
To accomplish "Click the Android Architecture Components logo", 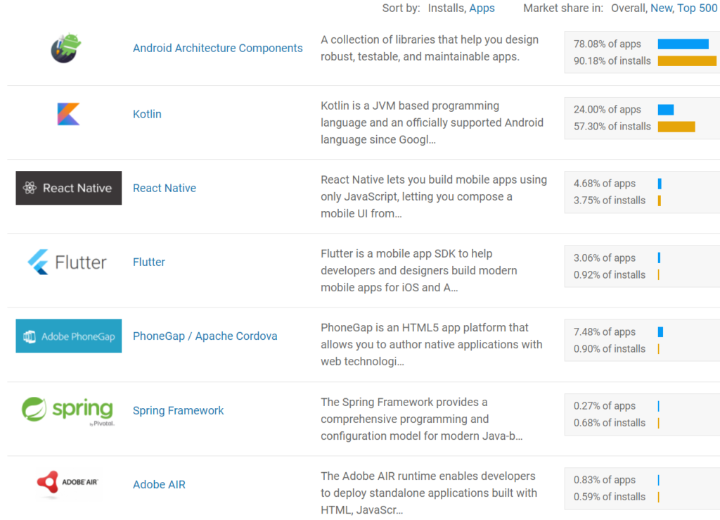I will [65, 48].
